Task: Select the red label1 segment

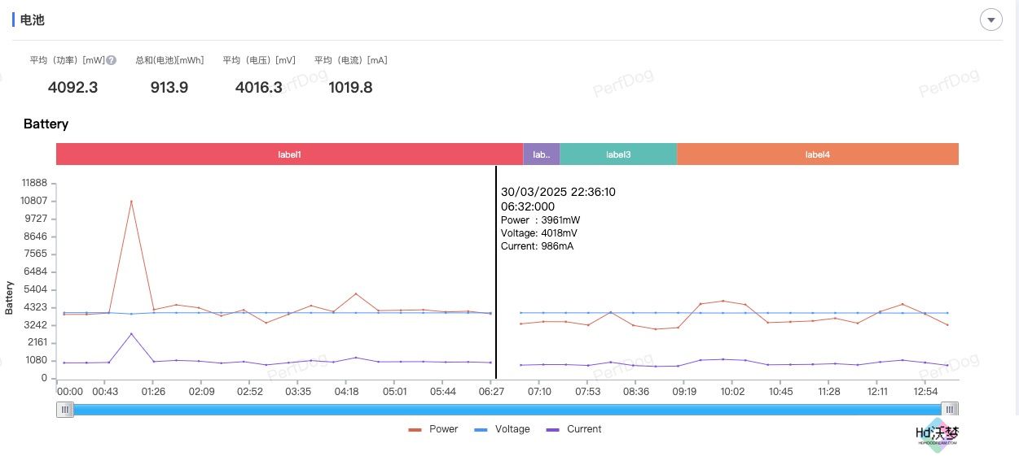Action: 289,154
